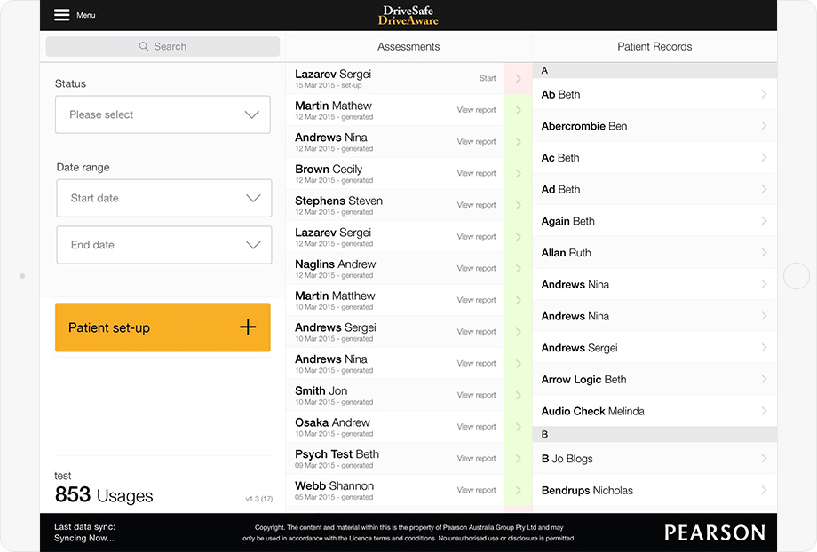This screenshot has height=552, width=817.
Task: Select Arrow Logic Beth patient record
Action: click(654, 380)
